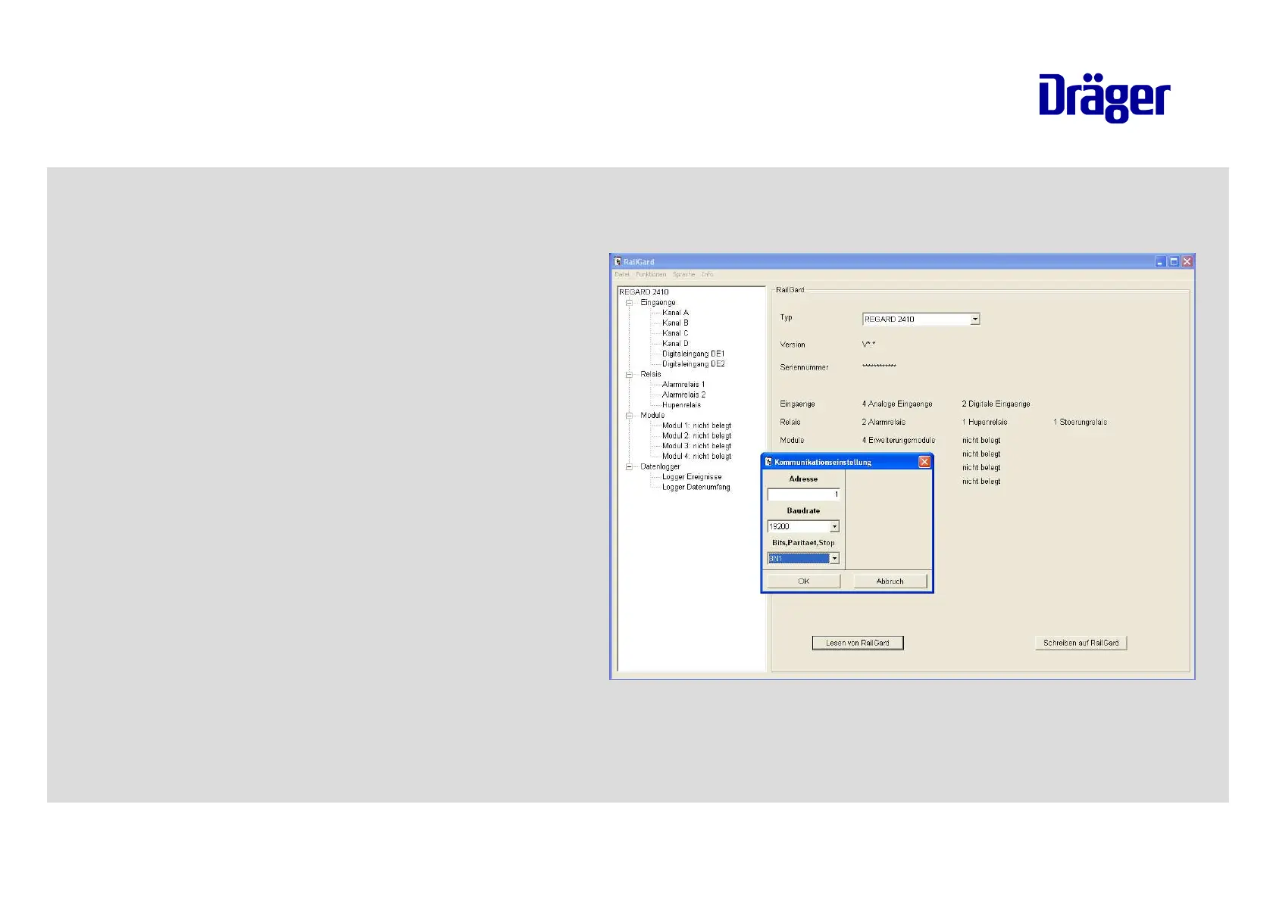The image size is (1276, 901).
Task: Click Lesen von RailGard button
Action: (x=858, y=643)
